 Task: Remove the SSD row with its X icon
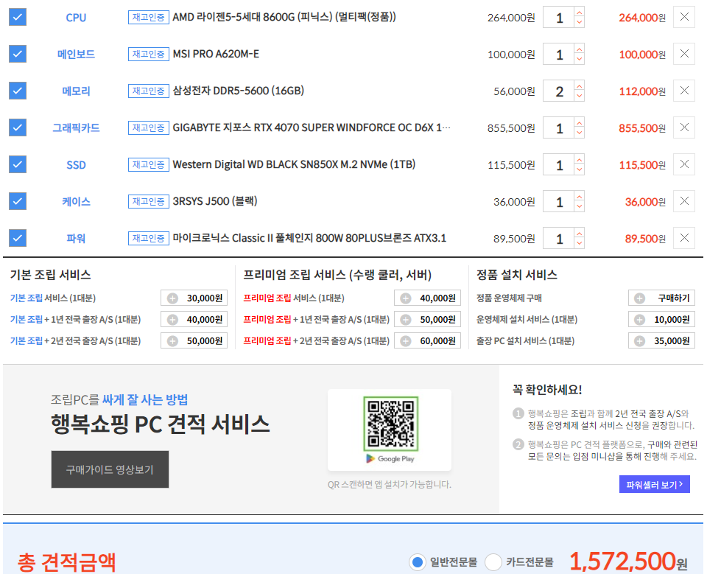tap(684, 164)
